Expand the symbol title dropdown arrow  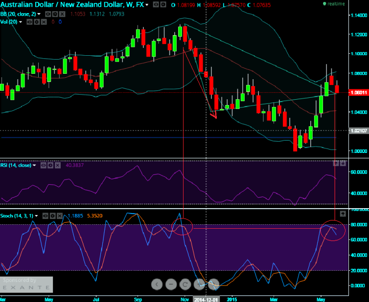pyautogui.click(x=147, y=5)
